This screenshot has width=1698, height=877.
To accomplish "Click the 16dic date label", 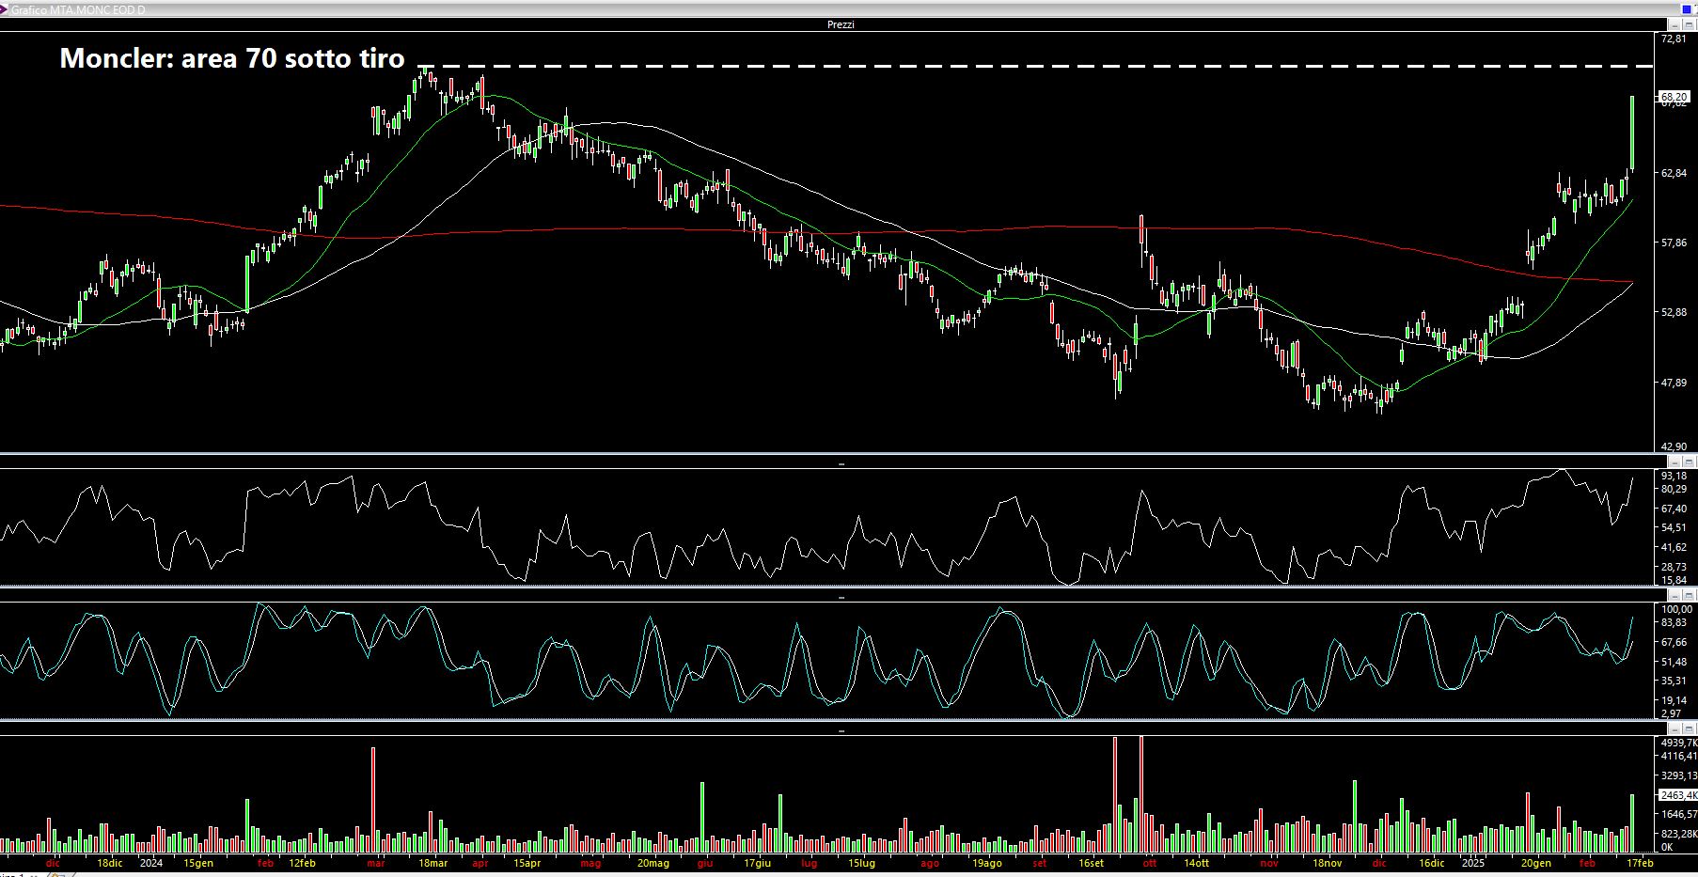I will click(1431, 863).
